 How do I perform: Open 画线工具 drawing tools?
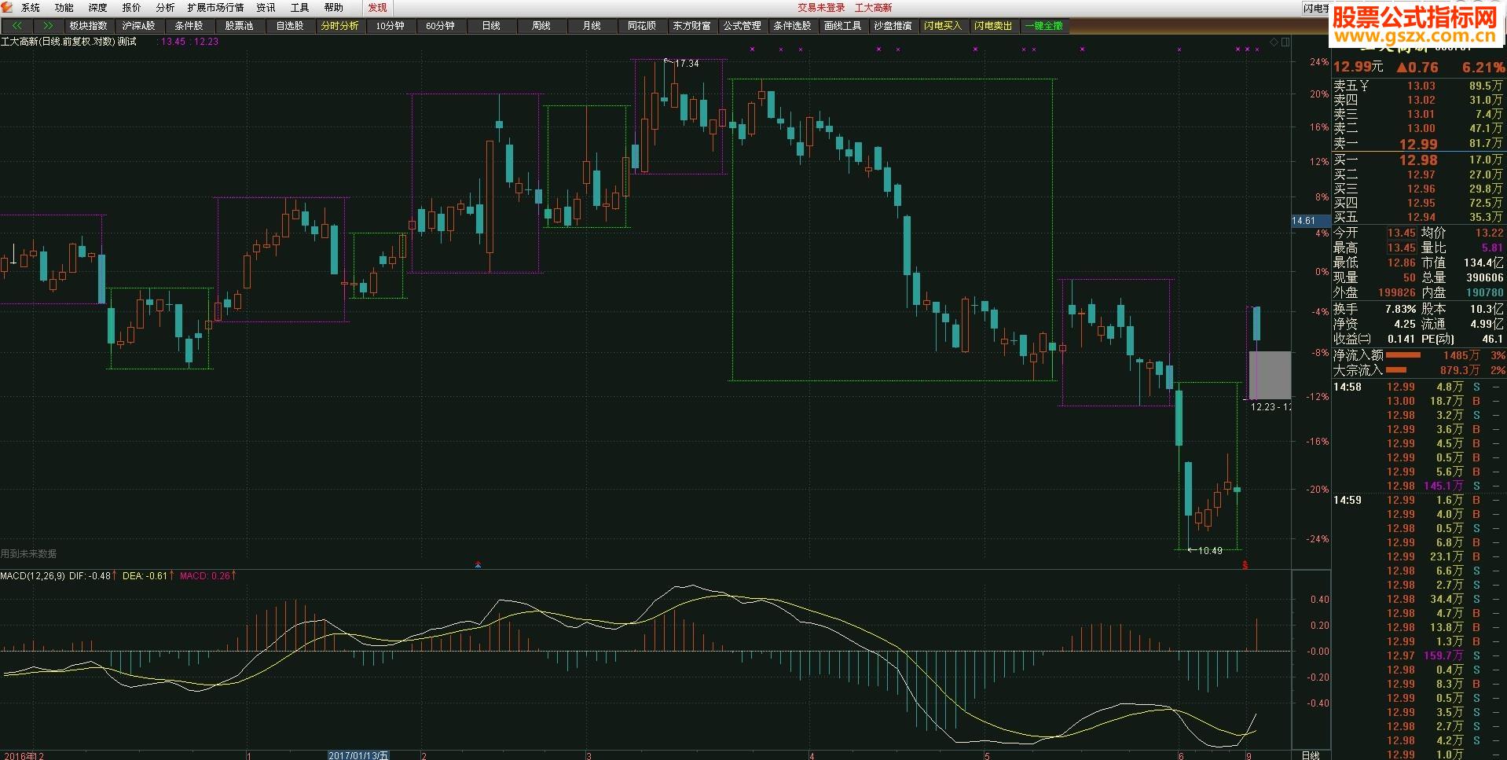coord(843,26)
